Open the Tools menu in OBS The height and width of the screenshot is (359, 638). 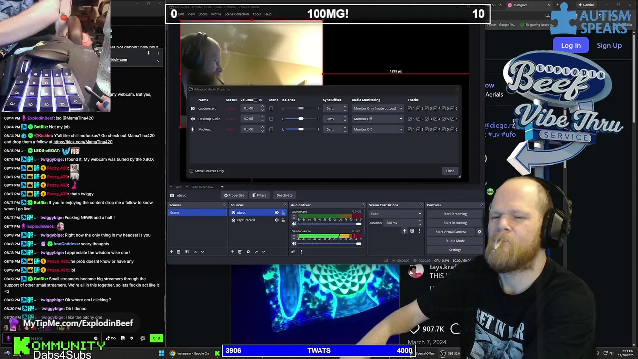256,14
